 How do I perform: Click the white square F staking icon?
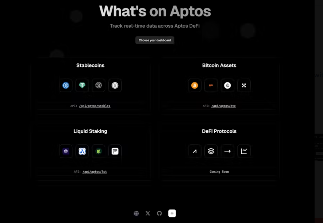[115, 151]
